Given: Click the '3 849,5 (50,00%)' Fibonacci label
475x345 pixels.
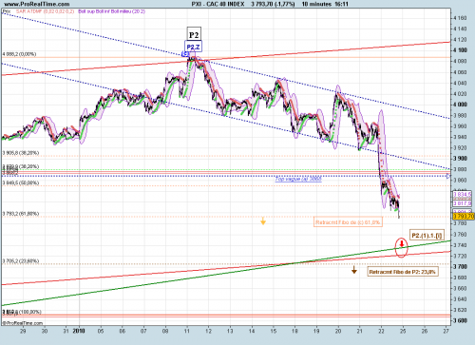Looking at the screenshot, I should click(x=21, y=182).
